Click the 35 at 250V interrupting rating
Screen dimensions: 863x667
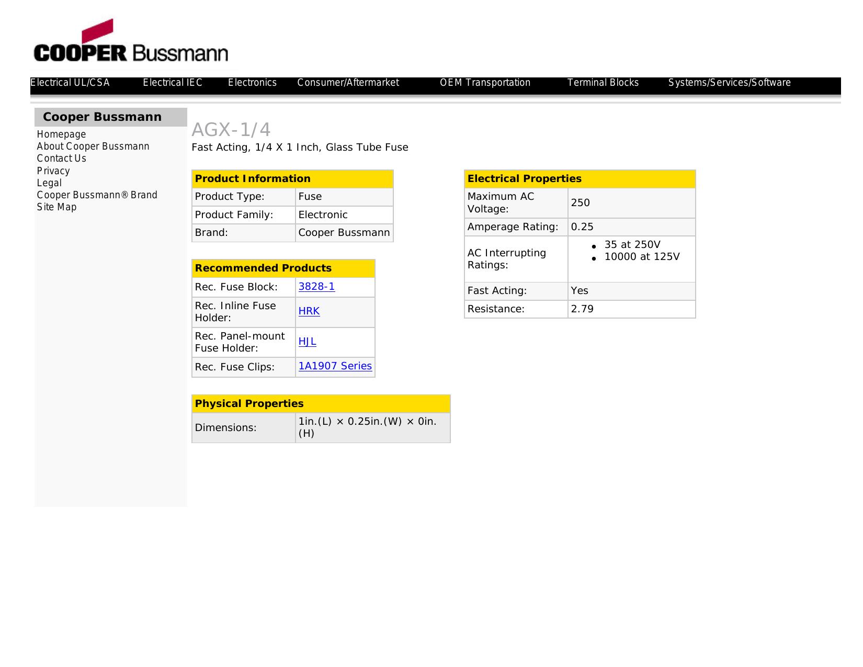coord(632,245)
